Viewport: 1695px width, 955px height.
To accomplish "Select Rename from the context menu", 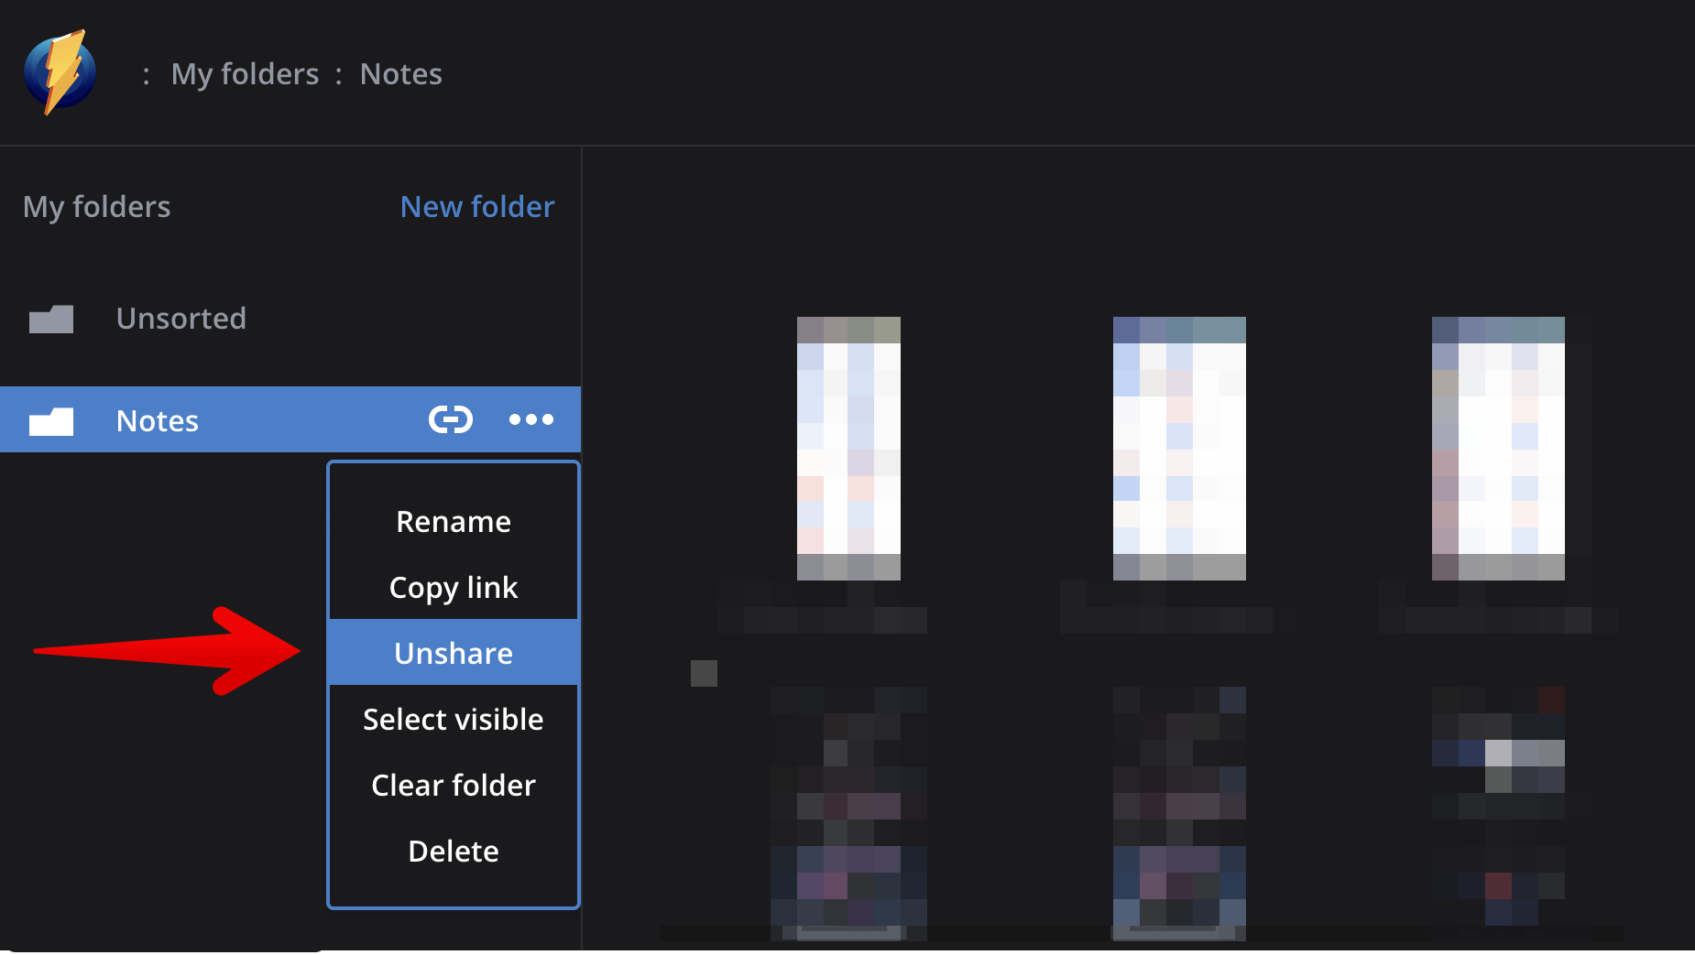I will (453, 522).
